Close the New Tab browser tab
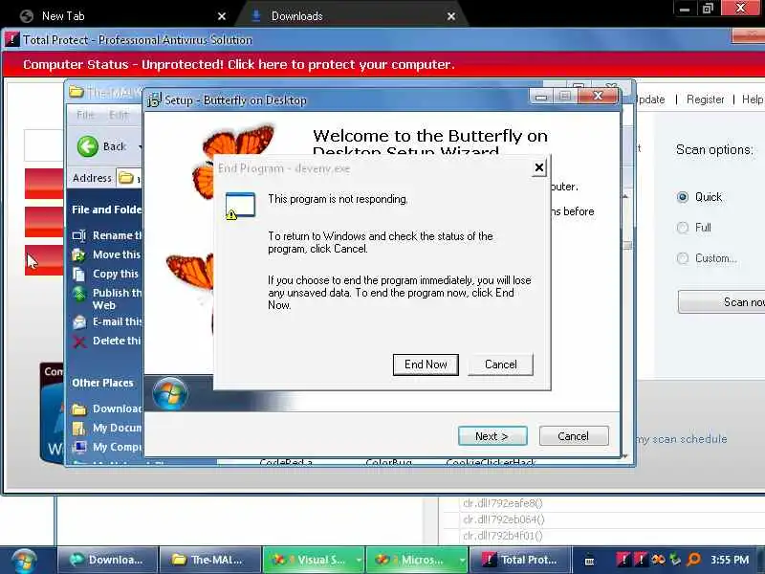 (x=222, y=16)
